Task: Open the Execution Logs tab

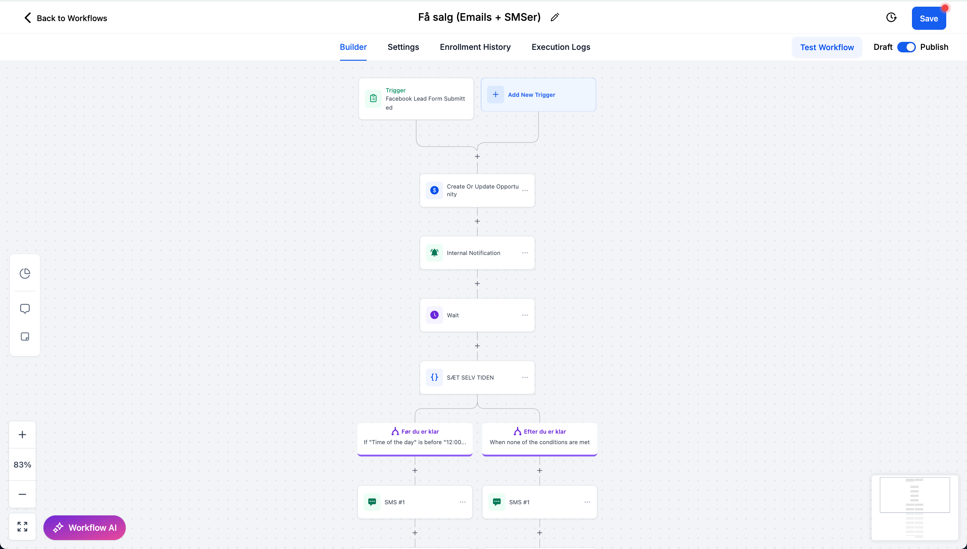Action: tap(561, 47)
